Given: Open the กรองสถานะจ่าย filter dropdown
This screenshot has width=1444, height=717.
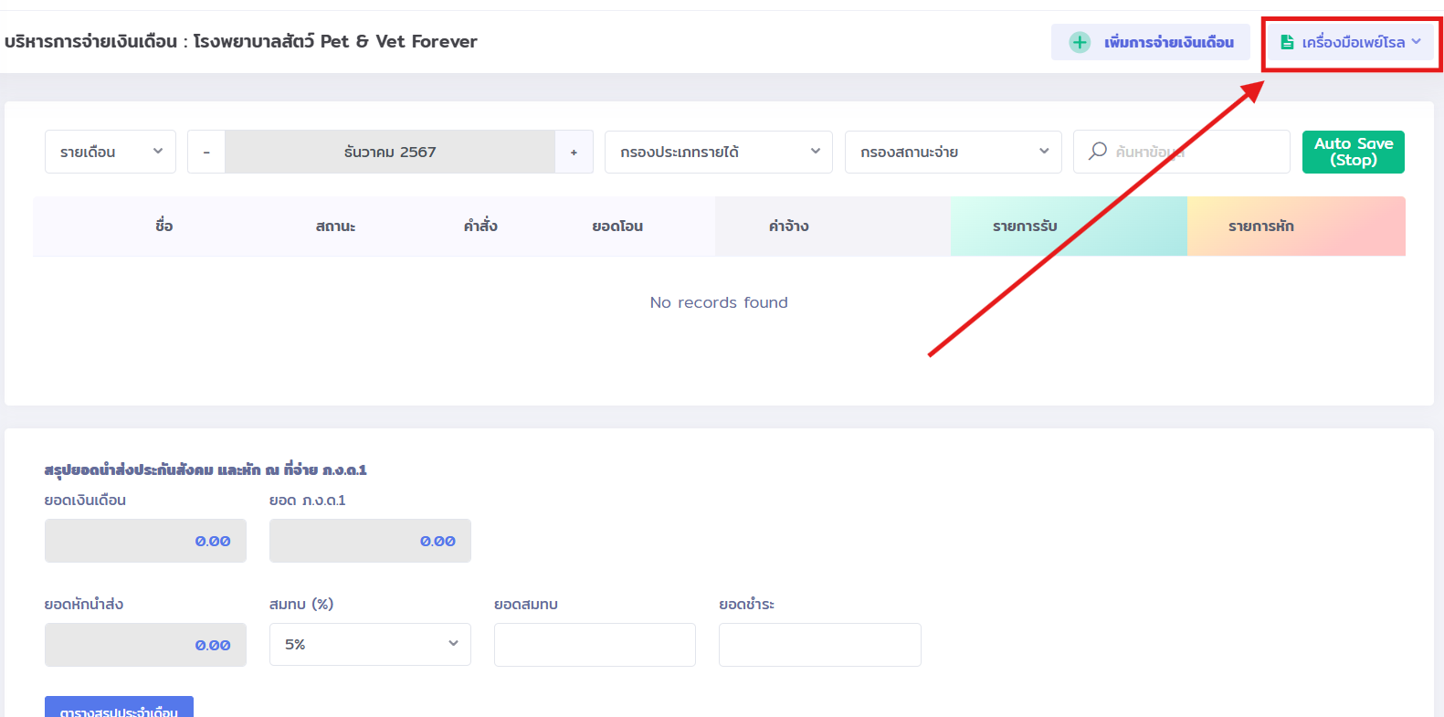Looking at the screenshot, I should pyautogui.click(x=953, y=152).
